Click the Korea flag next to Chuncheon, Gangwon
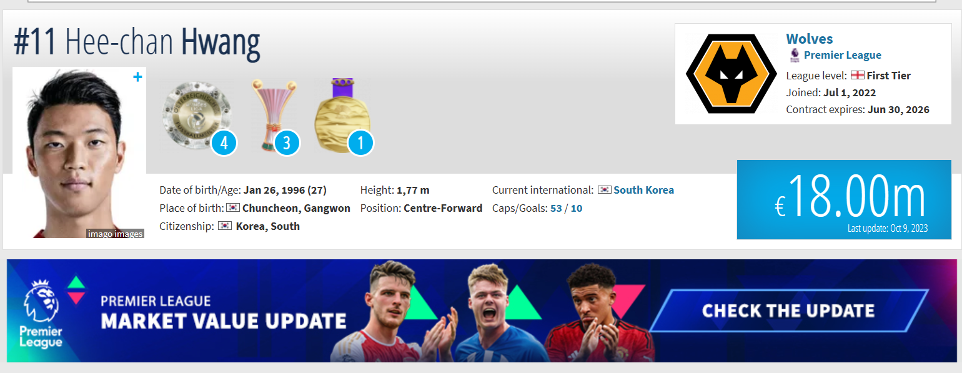Viewport: 962px width, 373px height. click(x=233, y=208)
